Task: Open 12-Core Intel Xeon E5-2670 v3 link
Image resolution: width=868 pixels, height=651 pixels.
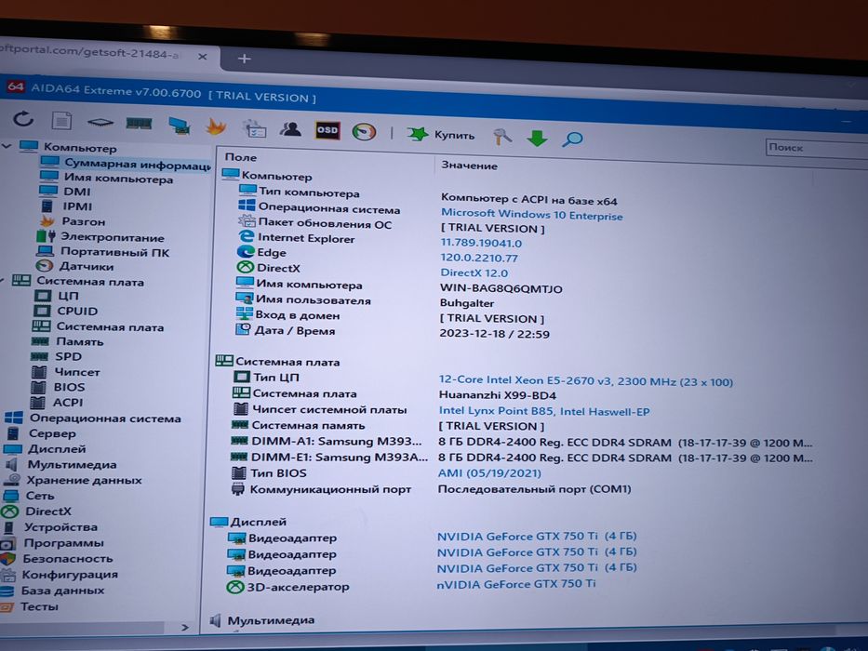Action: tap(586, 381)
